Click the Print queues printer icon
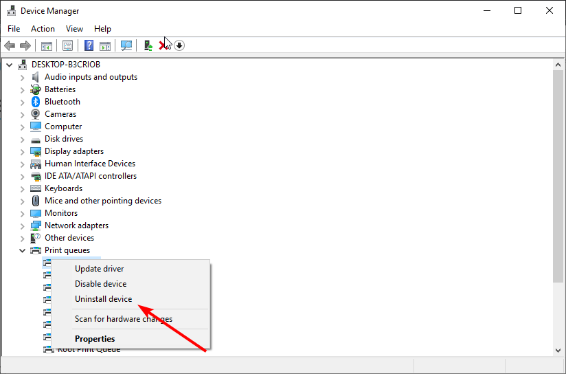This screenshot has width=566, height=374. click(36, 250)
